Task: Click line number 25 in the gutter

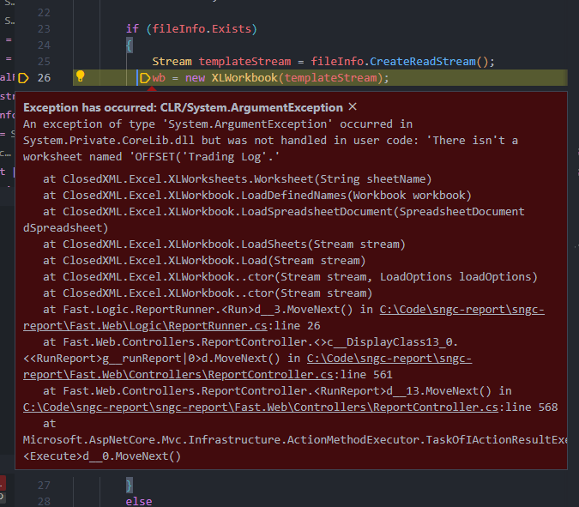Action: tap(44, 61)
